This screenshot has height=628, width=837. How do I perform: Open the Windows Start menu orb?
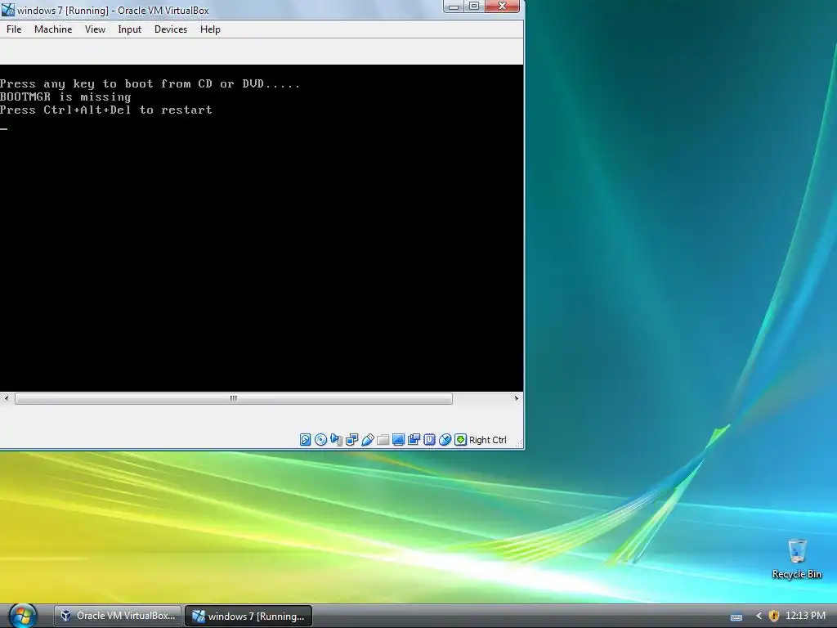[x=23, y=615]
